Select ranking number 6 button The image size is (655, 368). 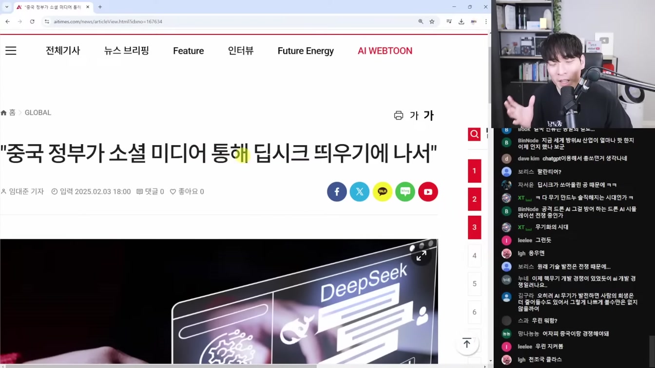(474, 312)
